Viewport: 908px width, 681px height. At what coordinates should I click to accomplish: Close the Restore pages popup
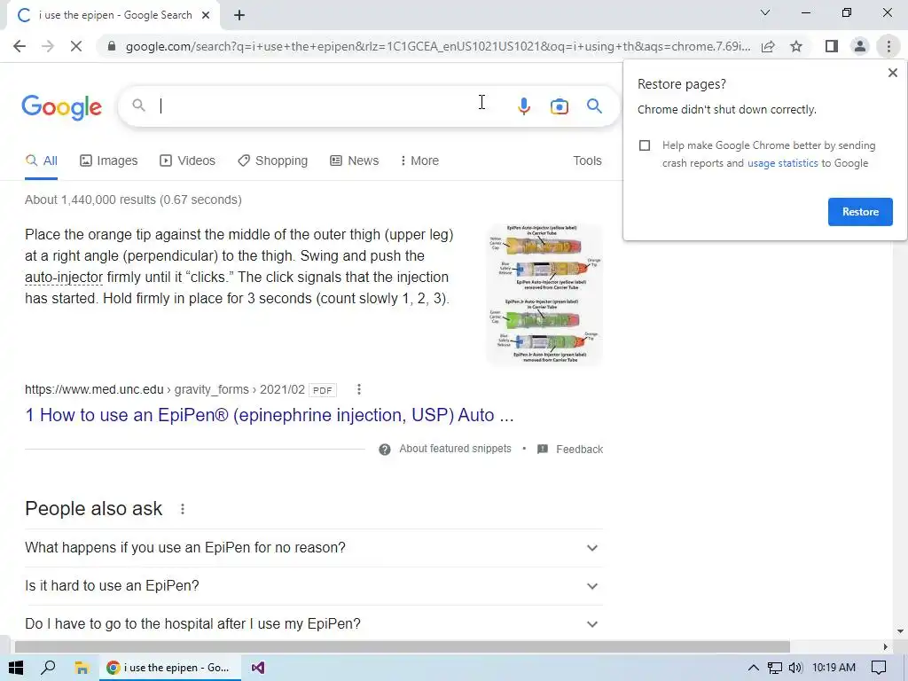click(892, 73)
